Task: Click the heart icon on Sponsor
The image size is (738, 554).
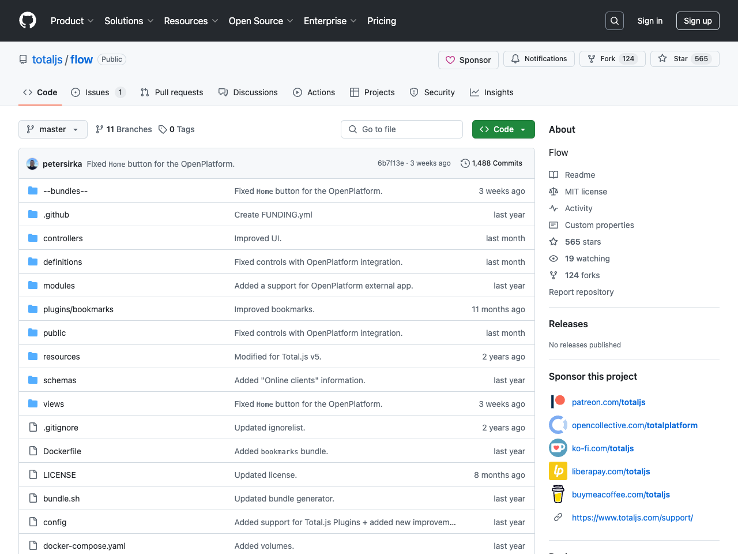Action: pyautogui.click(x=450, y=60)
